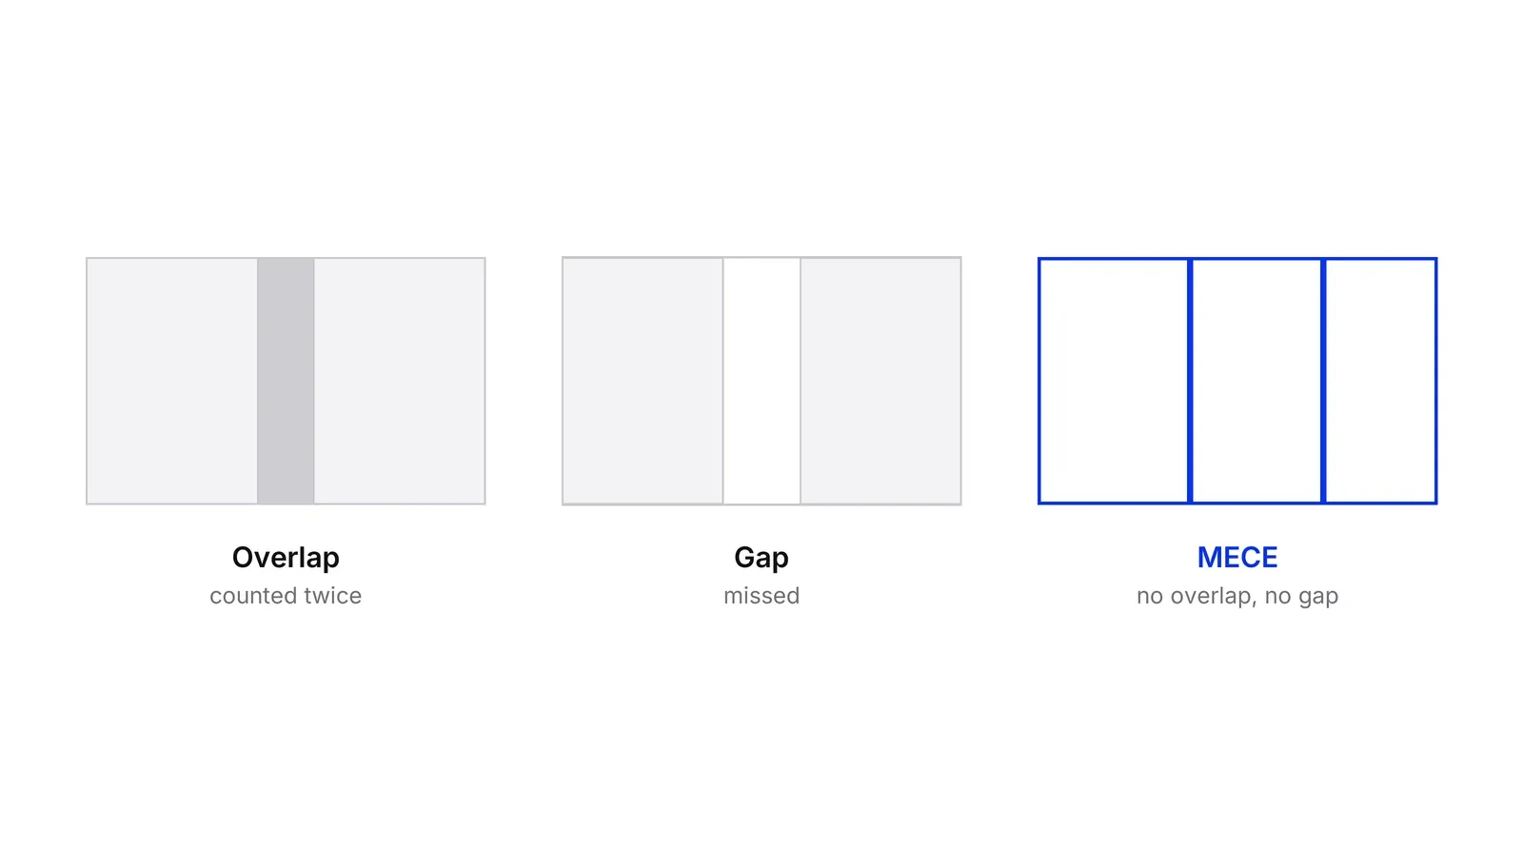Click the 'missed' caption
The height and width of the screenshot is (850, 1523).
761,596
